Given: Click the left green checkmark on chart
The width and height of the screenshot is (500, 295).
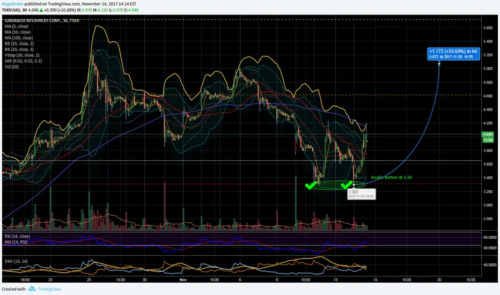Looking at the screenshot, I should point(311,185).
